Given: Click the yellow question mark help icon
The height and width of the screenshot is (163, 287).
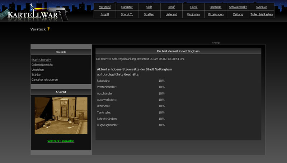Looking at the screenshot, I should (x=48, y=29).
